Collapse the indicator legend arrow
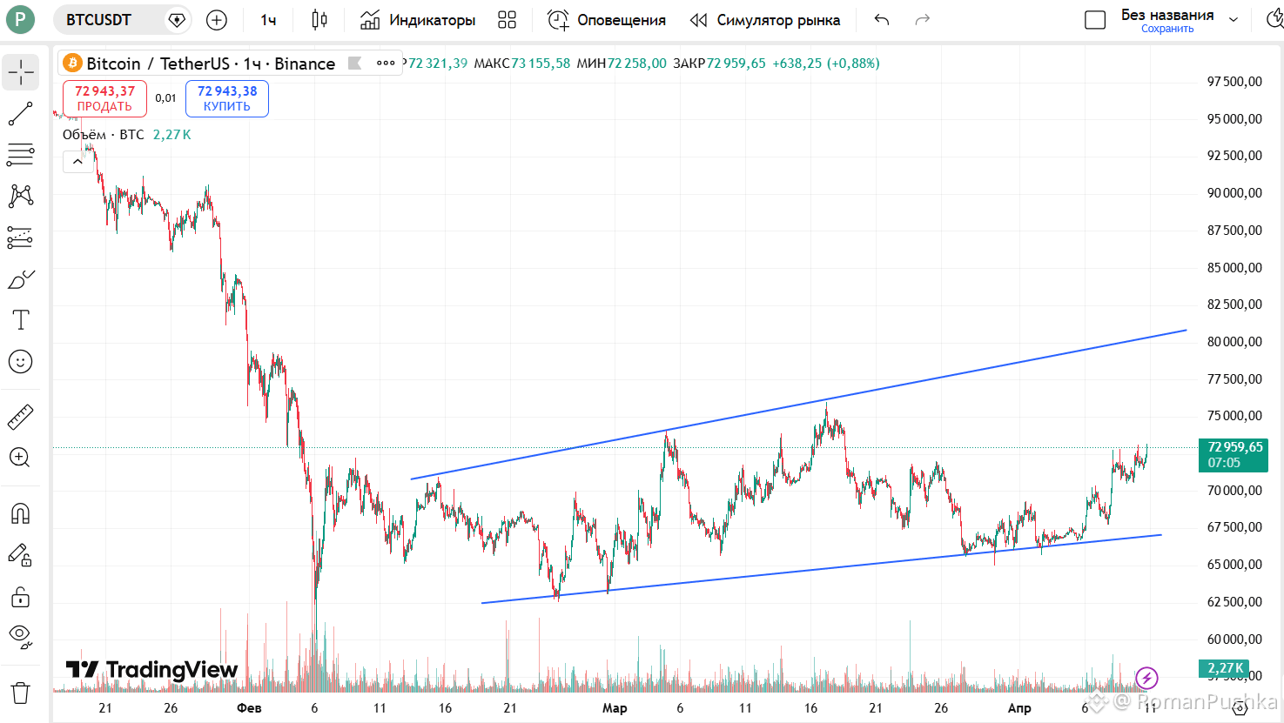Viewport: 1284px width, 723px height. pos(77,161)
